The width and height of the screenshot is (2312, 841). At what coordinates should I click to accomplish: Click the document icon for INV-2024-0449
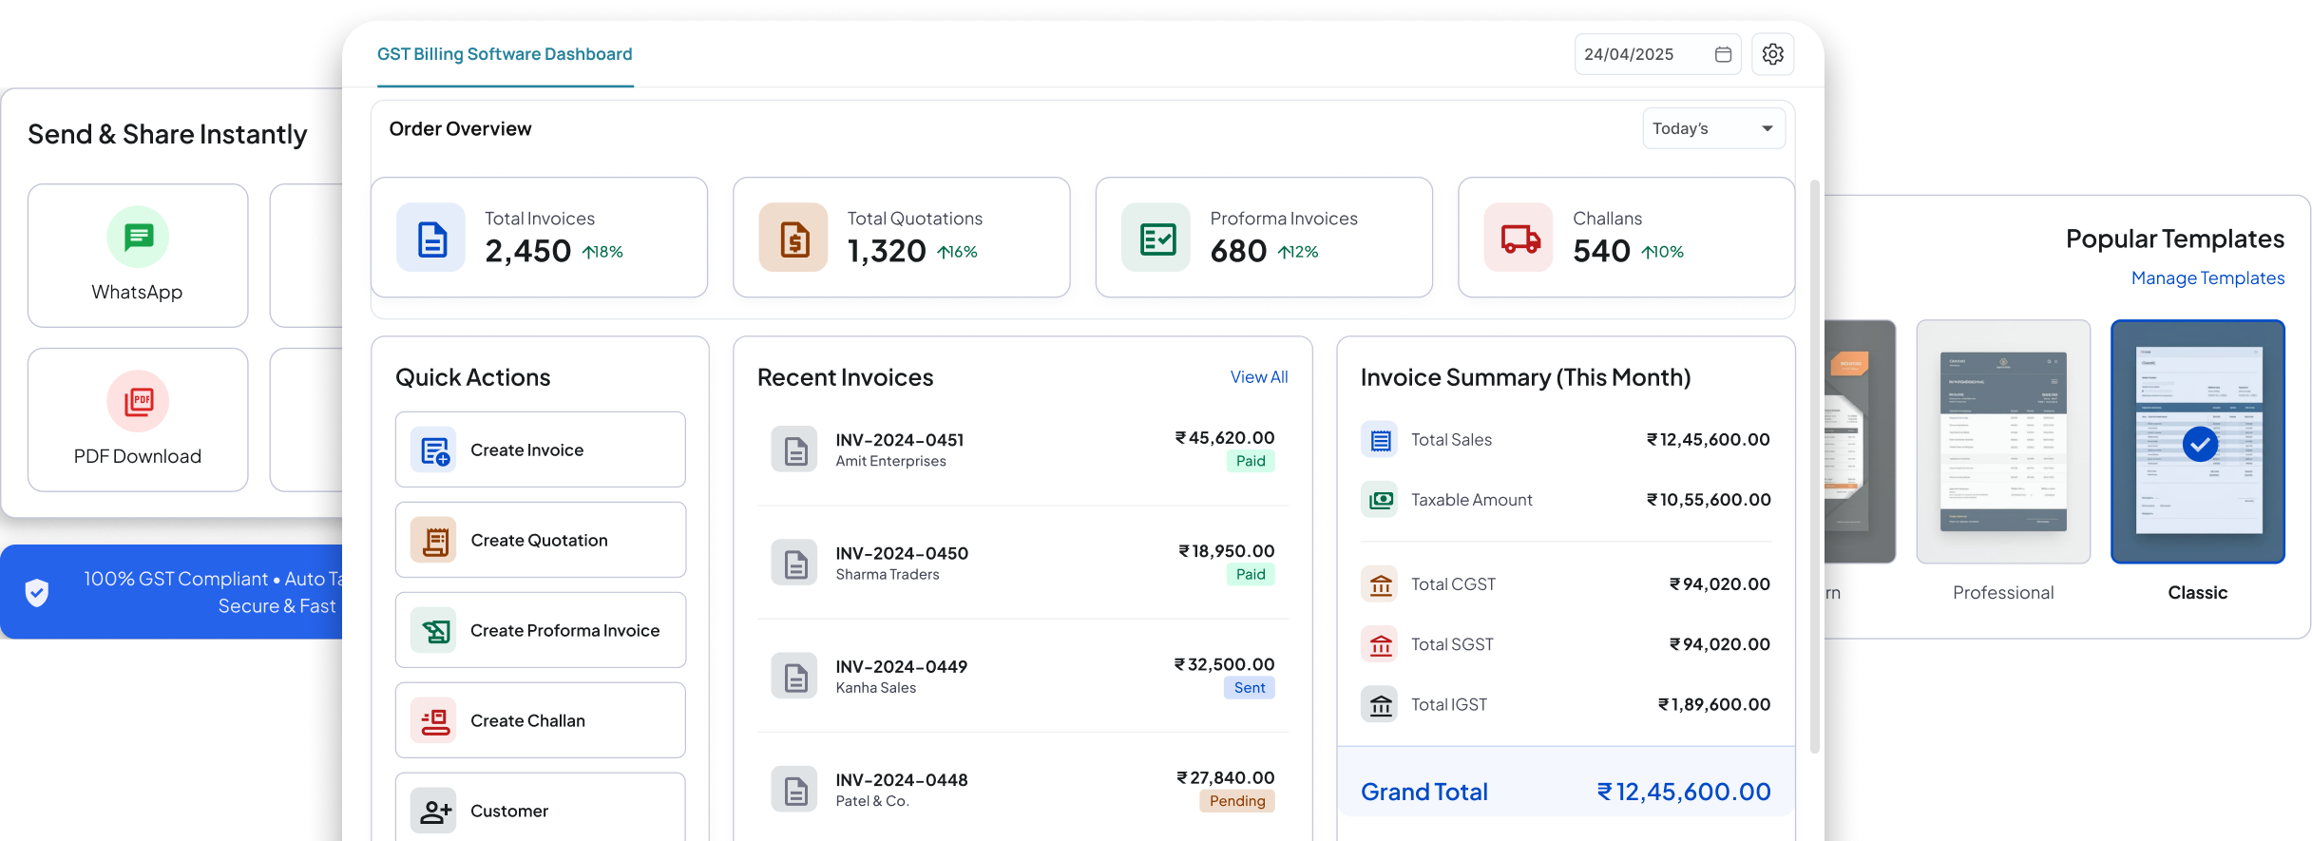(794, 676)
